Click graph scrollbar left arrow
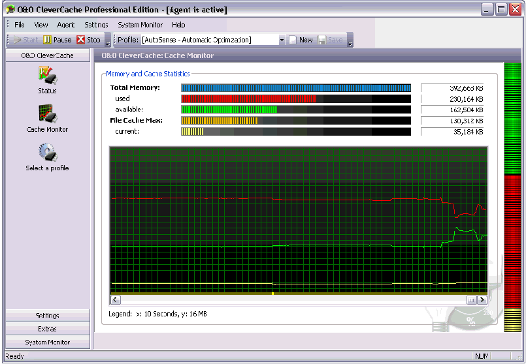 tap(116, 299)
